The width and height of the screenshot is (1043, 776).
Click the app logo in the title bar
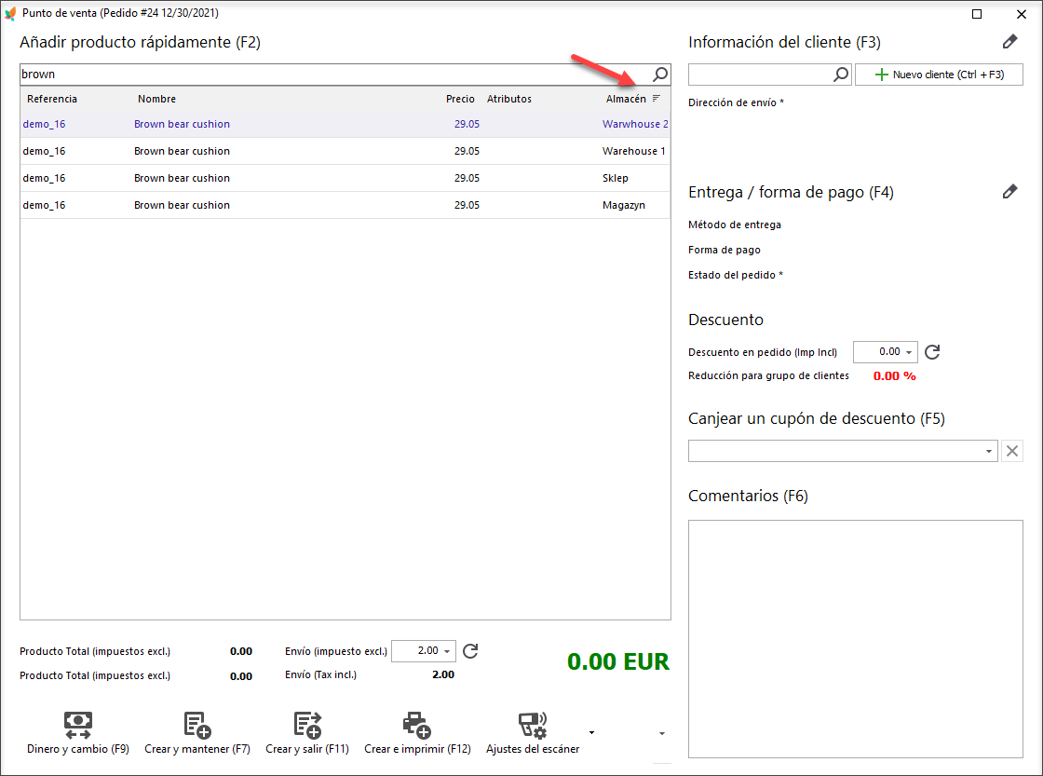pos(10,13)
